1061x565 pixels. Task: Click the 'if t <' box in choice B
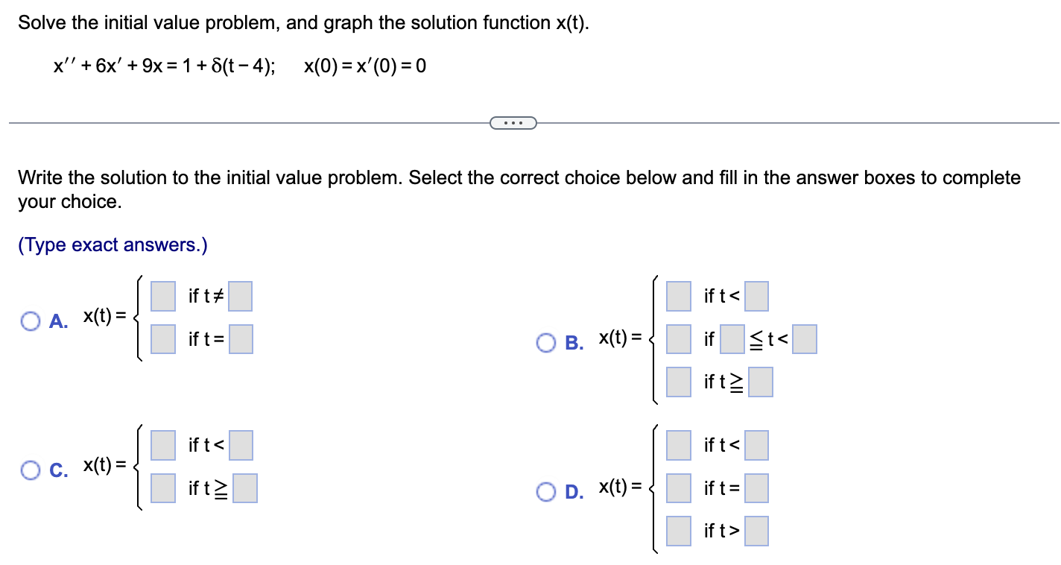pos(756,296)
